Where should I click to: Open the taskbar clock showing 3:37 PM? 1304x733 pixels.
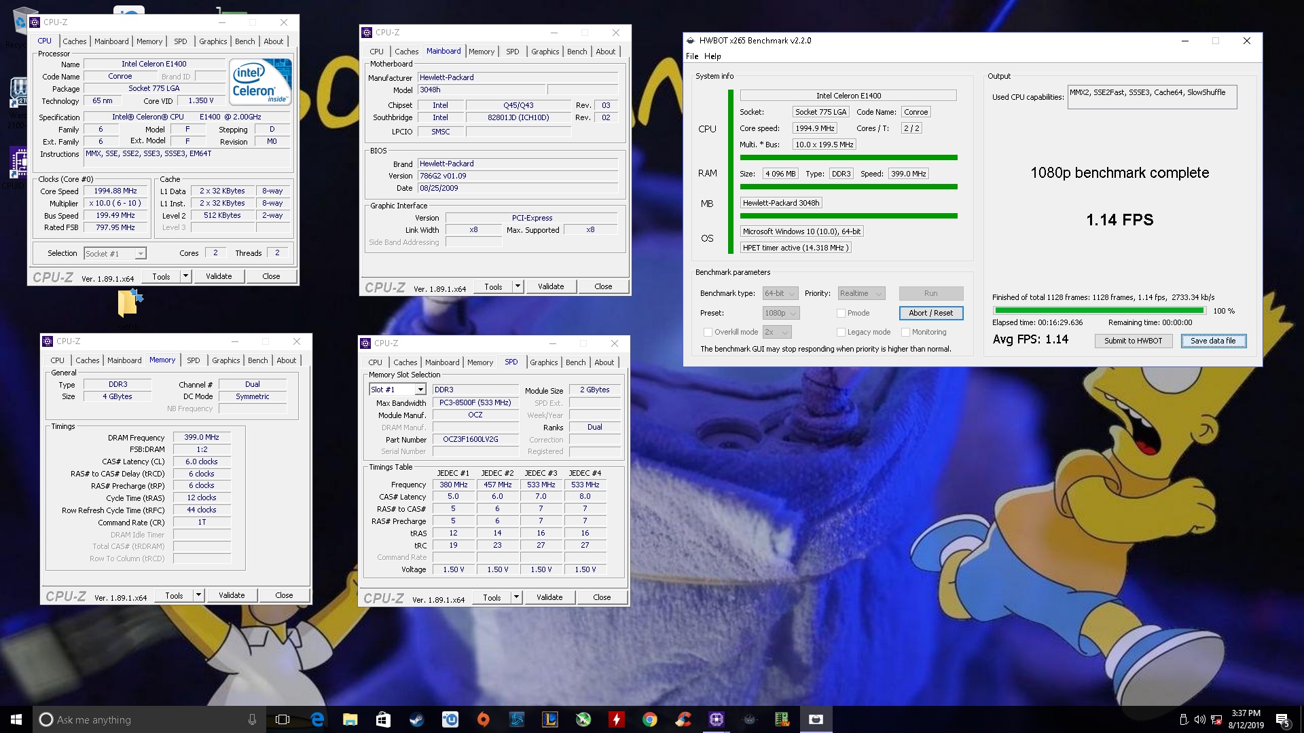1246,719
